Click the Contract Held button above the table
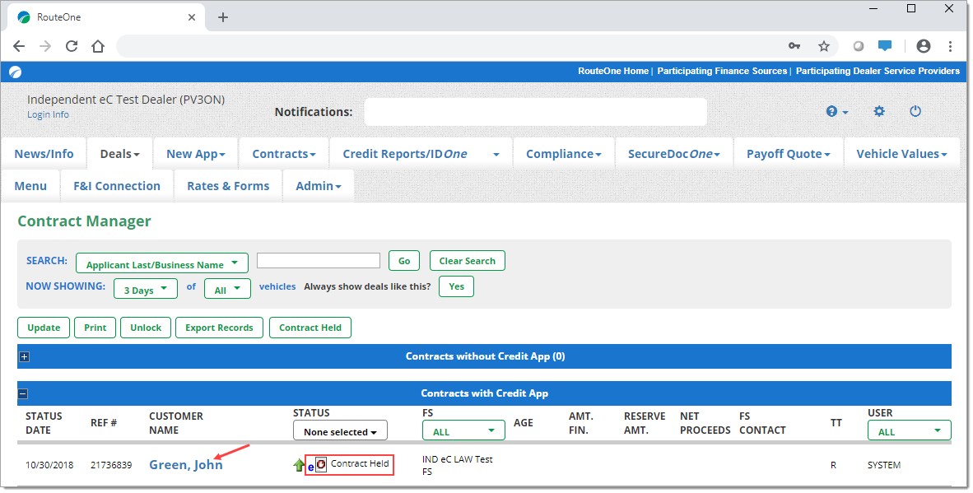The image size is (973, 493). point(310,328)
